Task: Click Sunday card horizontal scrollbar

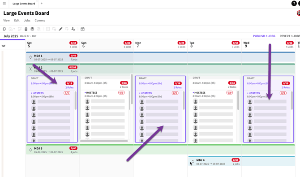Action: [x=104, y=141]
